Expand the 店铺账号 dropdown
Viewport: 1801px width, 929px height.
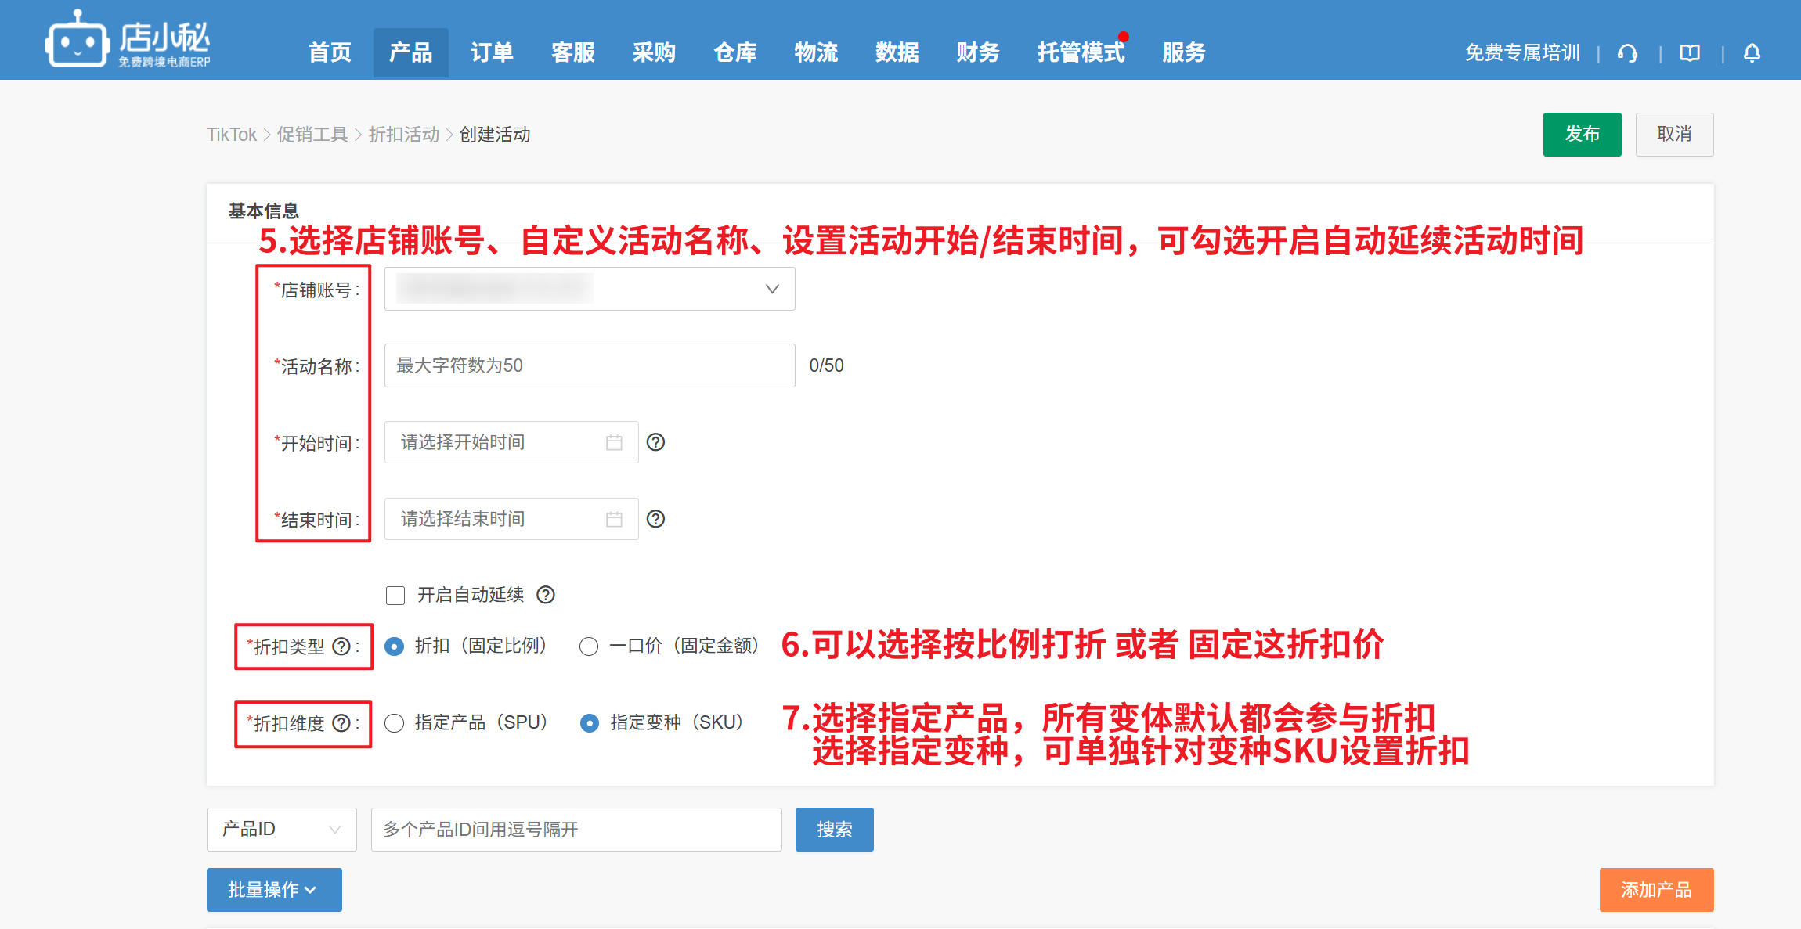(x=589, y=289)
